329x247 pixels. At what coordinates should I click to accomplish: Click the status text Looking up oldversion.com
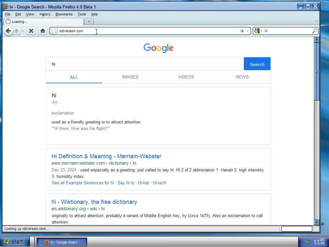pyautogui.click(x=27, y=229)
